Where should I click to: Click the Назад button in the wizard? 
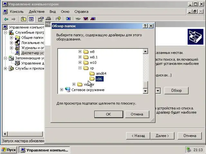point(138,136)
